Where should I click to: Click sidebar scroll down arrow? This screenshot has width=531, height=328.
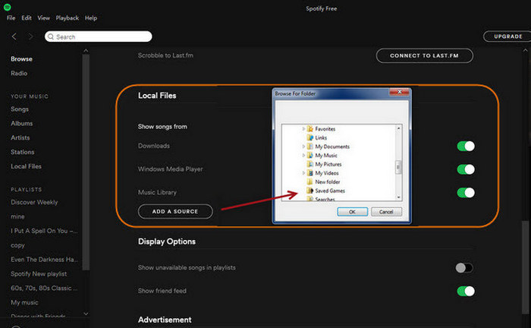point(86,314)
